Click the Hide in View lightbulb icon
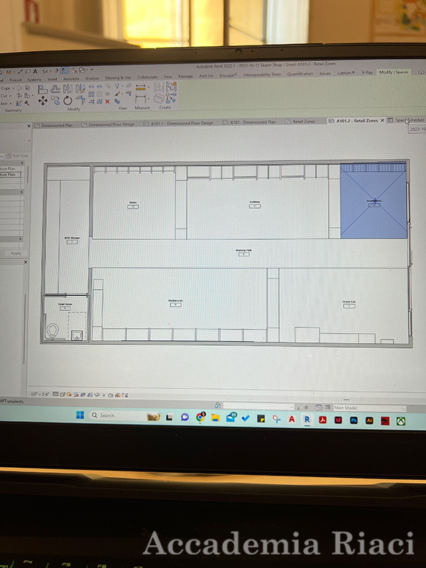The height and width of the screenshot is (568, 426). (117, 86)
